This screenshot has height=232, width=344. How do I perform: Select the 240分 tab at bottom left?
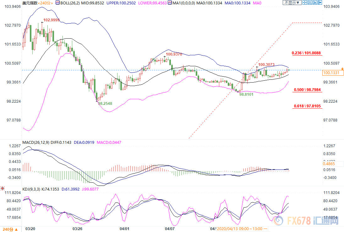point(8,229)
